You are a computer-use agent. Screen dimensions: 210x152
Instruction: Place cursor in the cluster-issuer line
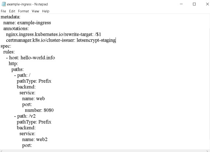tap(61, 40)
